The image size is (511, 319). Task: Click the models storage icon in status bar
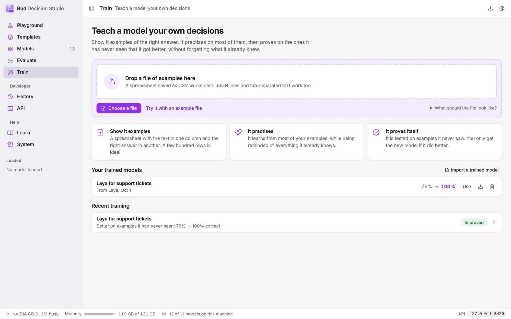point(164,314)
